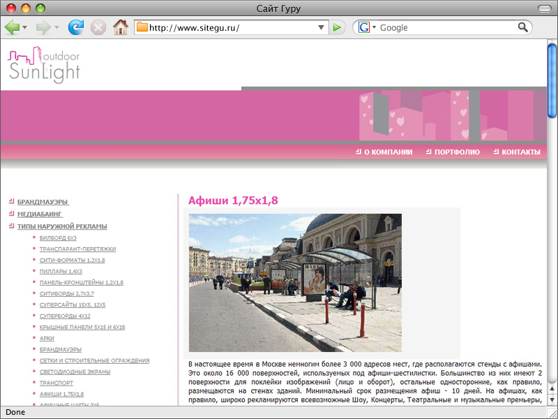Click the forward arrow button
Screen dimensions: 558x419
coord(43,27)
